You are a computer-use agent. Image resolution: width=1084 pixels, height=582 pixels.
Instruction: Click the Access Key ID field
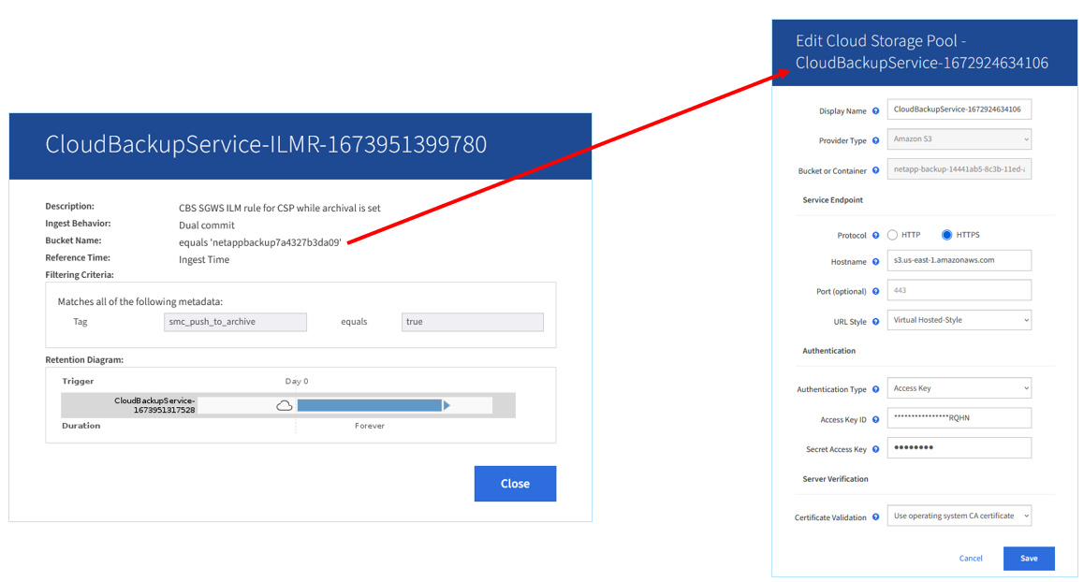pos(959,418)
